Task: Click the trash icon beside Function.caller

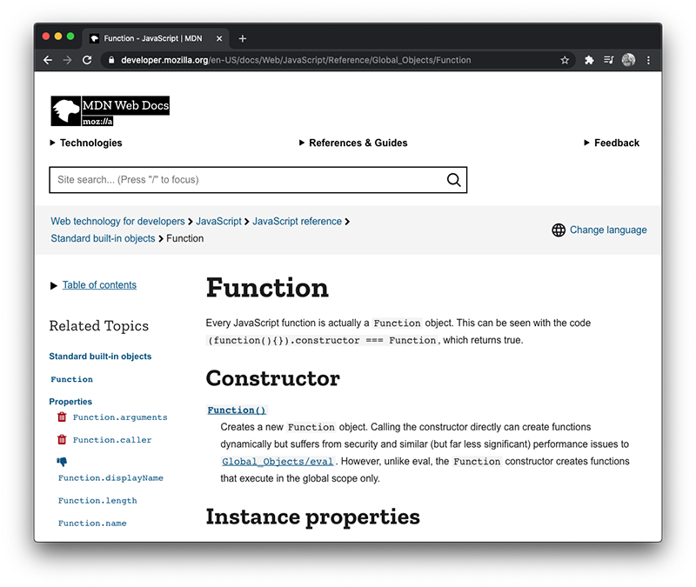Action: tap(61, 439)
